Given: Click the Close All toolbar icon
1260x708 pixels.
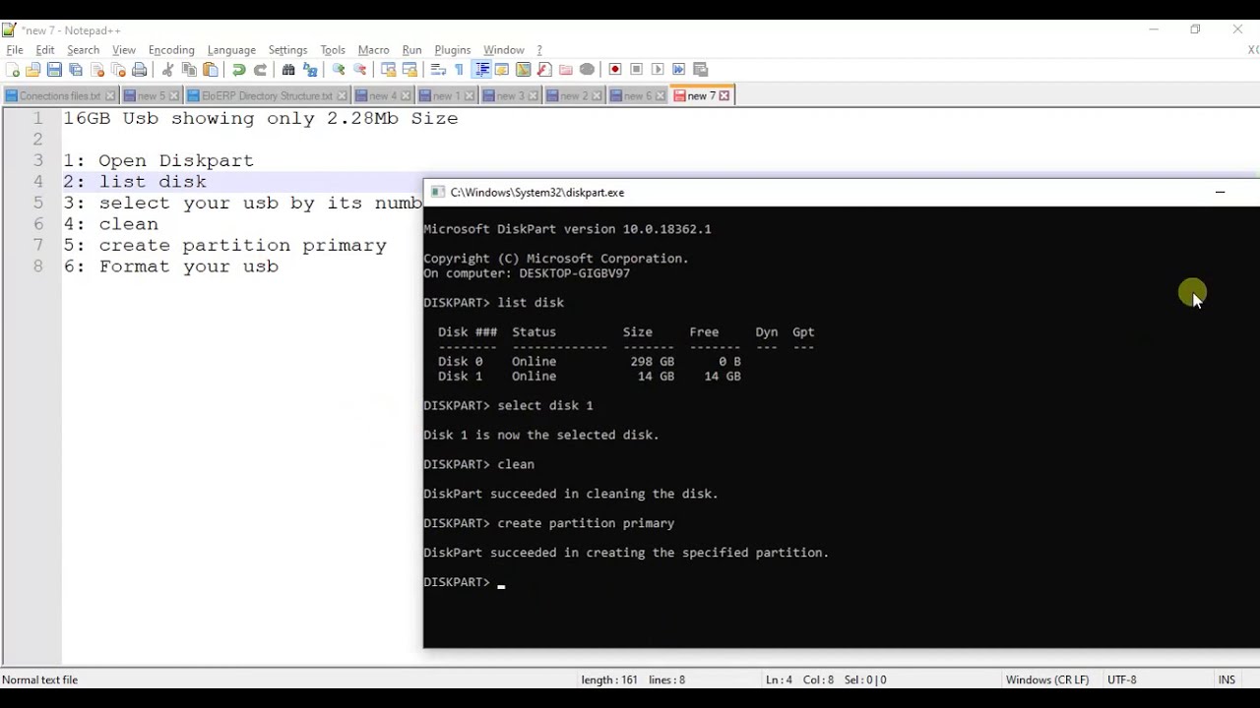Looking at the screenshot, I should coord(118,69).
